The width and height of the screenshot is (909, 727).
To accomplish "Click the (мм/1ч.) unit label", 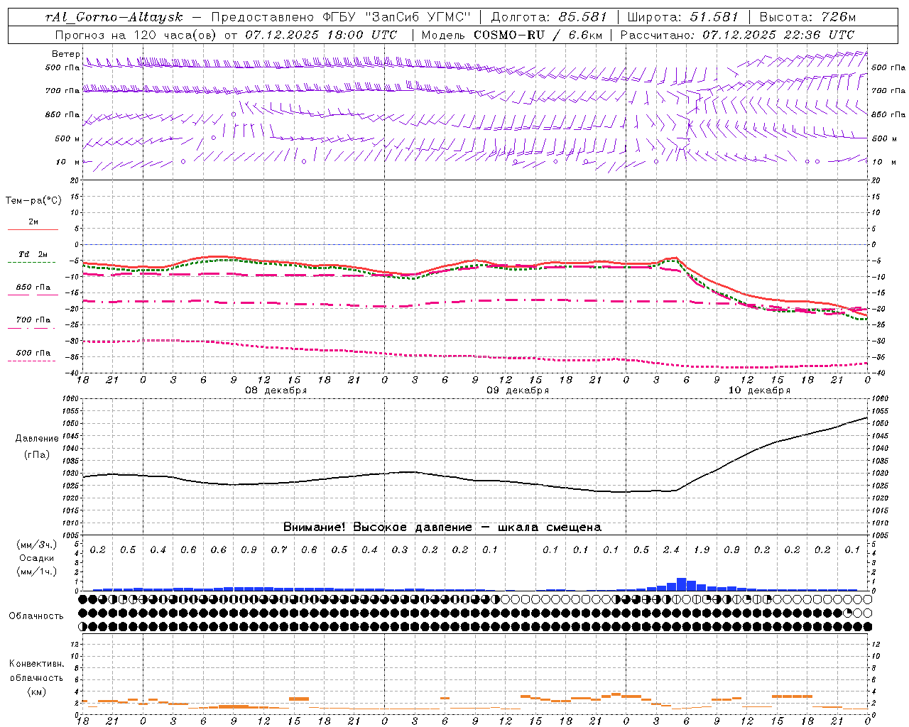I will pyautogui.click(x=37, y=572).
